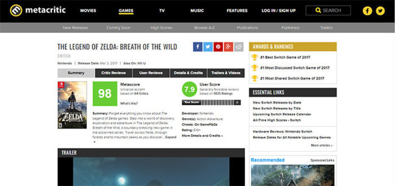Image resolution: width=395 pixels, height=186 pixels.
Task: Open the TV section
Action: click(162, 10)
